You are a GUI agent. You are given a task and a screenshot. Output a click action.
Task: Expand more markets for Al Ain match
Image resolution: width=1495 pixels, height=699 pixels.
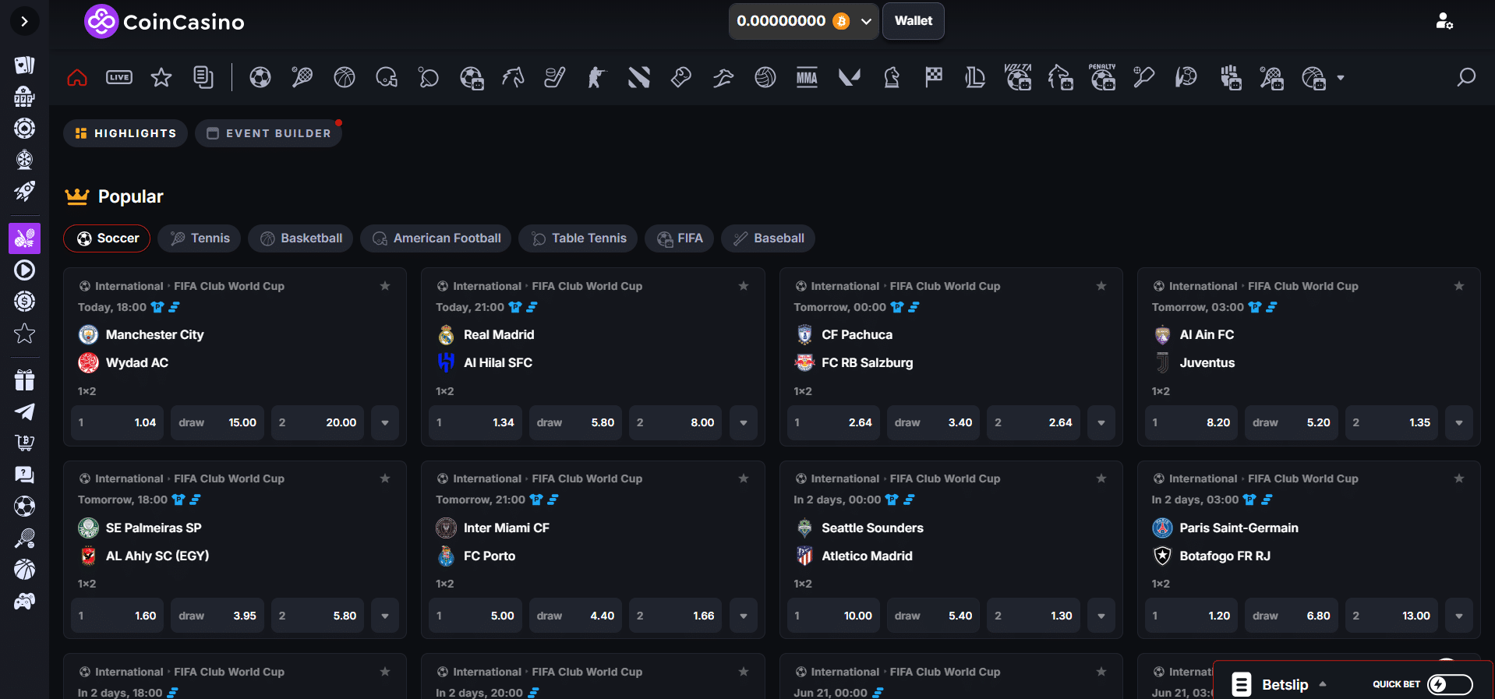[1459, 423]
